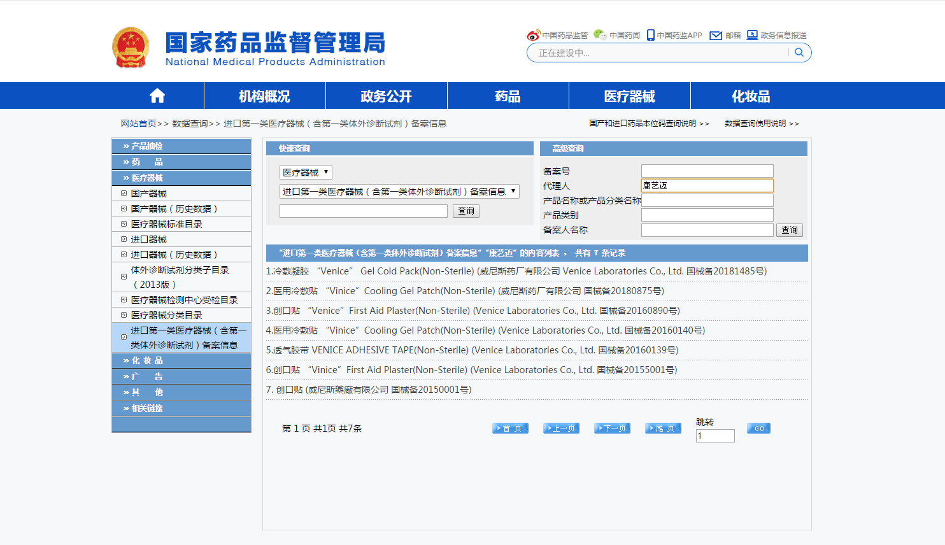Collapse the 医疗器械 sidebar section

point(181,178)
